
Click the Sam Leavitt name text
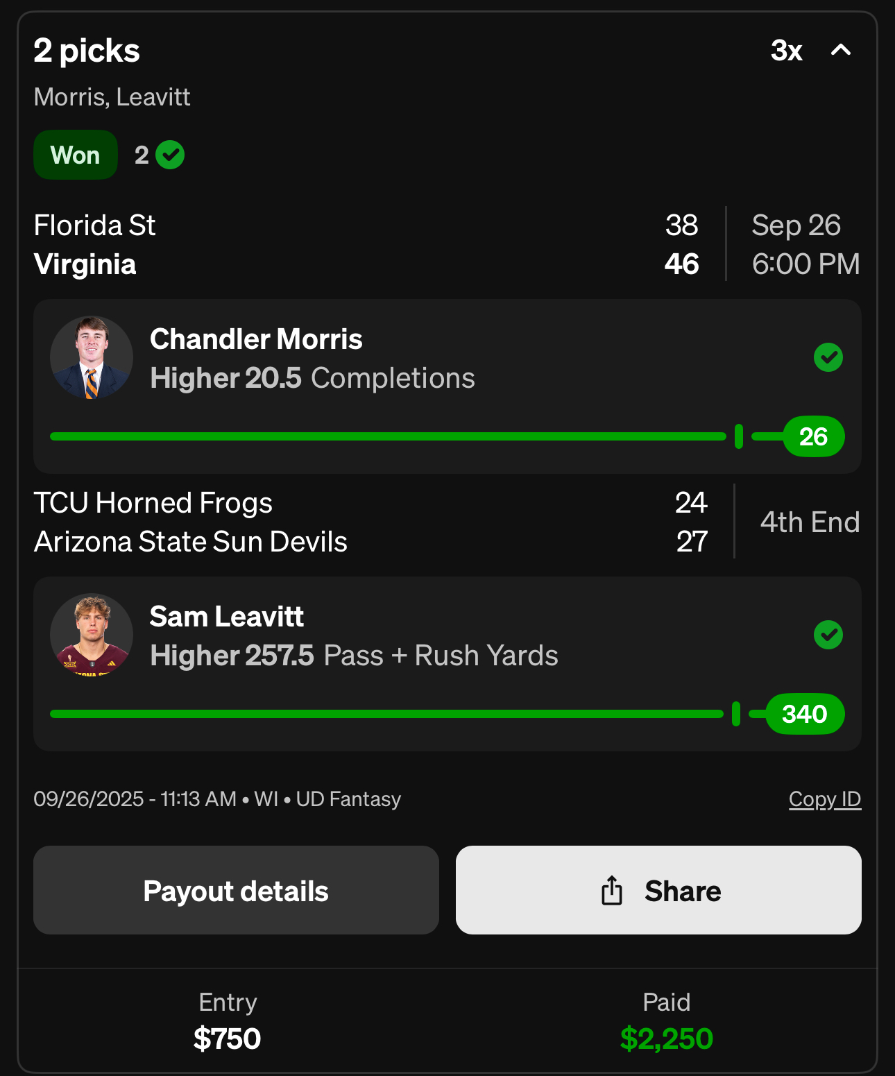click(227, 617)
